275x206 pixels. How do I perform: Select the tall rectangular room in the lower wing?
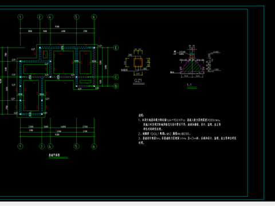(x=31, y=96)
